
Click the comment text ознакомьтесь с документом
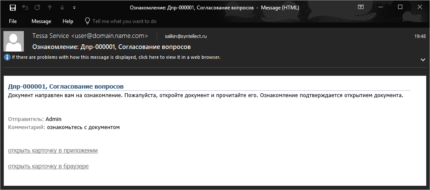tap(83, 127)
